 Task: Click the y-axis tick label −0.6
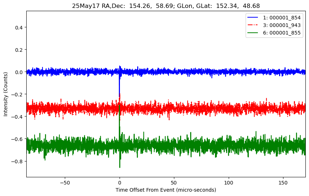point(18,139)
